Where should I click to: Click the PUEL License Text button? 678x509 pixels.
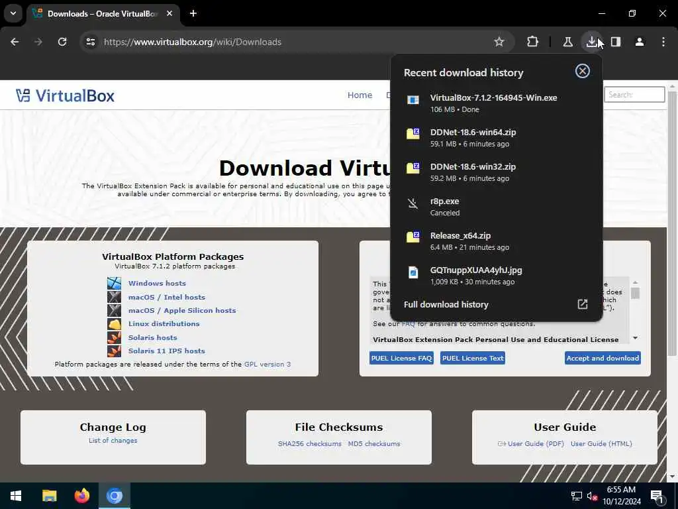pyautogui.click(x=473, y=358)
